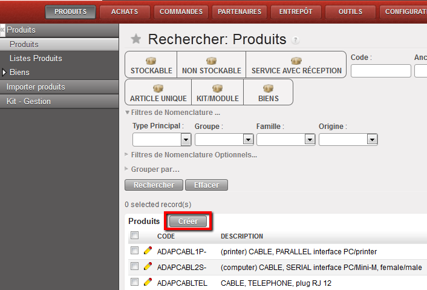This screenshot has width=427, height=290.
Task: Check the box for ADAPCABL2S- row
Action: tap(135, 266)
